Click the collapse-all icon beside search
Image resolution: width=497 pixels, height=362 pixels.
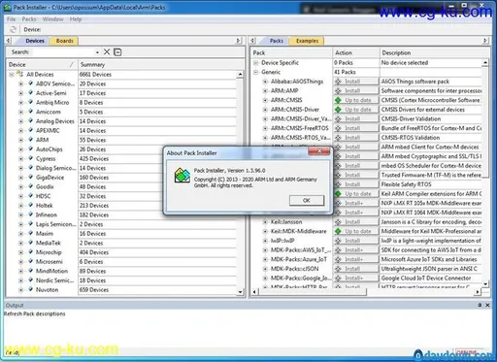coord(117,51)
